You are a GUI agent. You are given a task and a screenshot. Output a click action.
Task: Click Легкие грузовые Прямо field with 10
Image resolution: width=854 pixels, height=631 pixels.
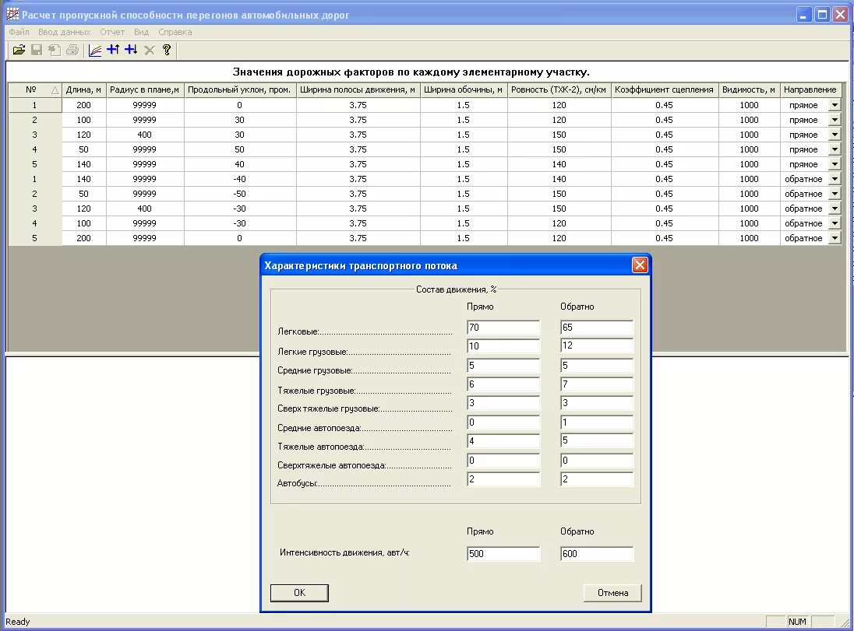click(503, 345)
